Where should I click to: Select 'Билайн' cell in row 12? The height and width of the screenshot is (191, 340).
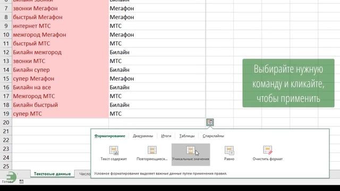point(157,53)
